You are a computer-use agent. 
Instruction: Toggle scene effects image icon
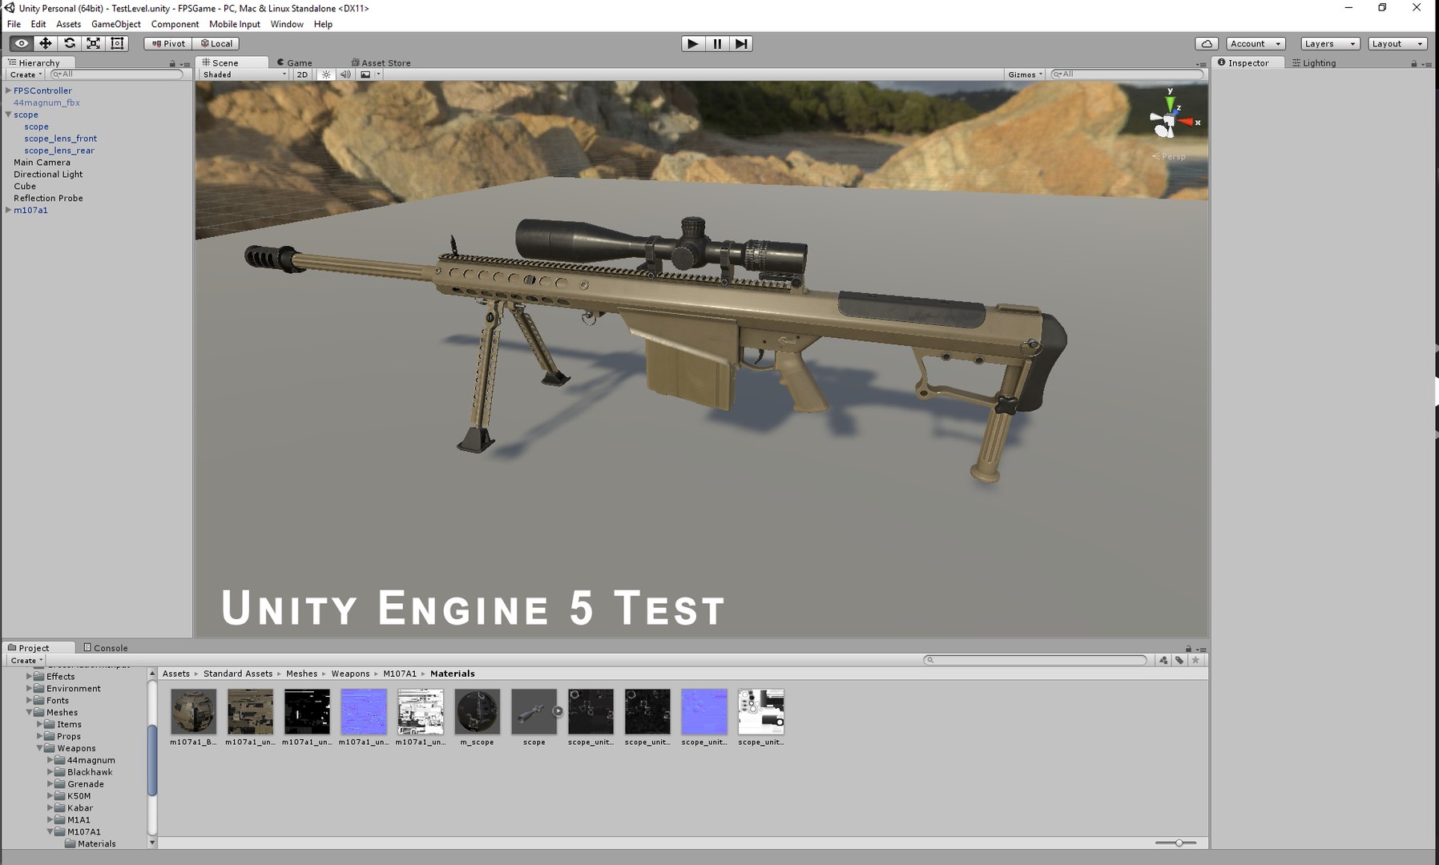coord(365,74)
